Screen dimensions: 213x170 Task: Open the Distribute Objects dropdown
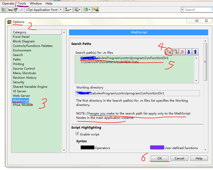pos(78,10)
